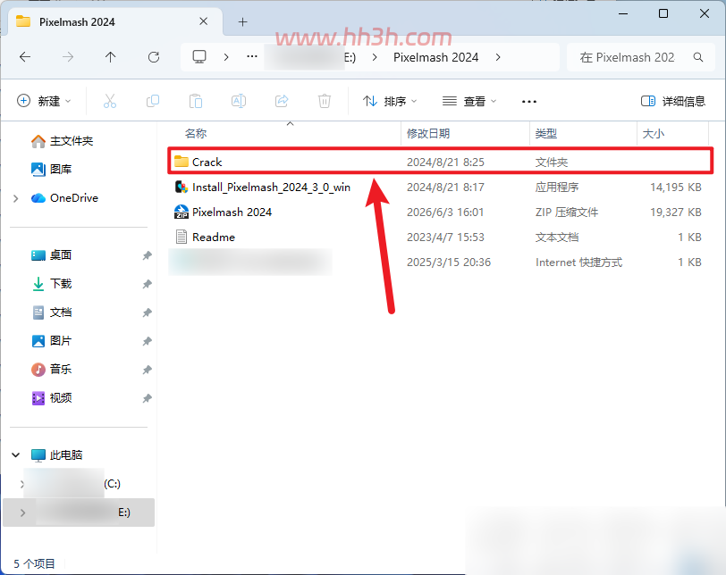Sort by the 大小 column header
This screenshot has height=575, width=726.
pos(654,134)
